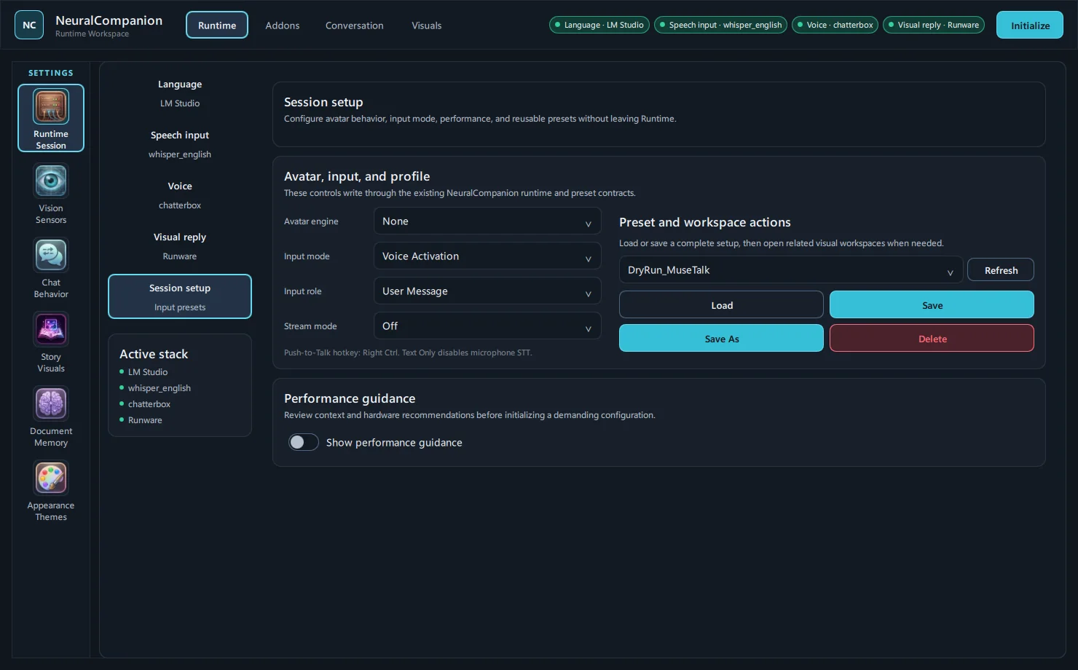Switch to the Addons tab
The height and width of the screenshot is (670, 1078).
tap(283, 25)
